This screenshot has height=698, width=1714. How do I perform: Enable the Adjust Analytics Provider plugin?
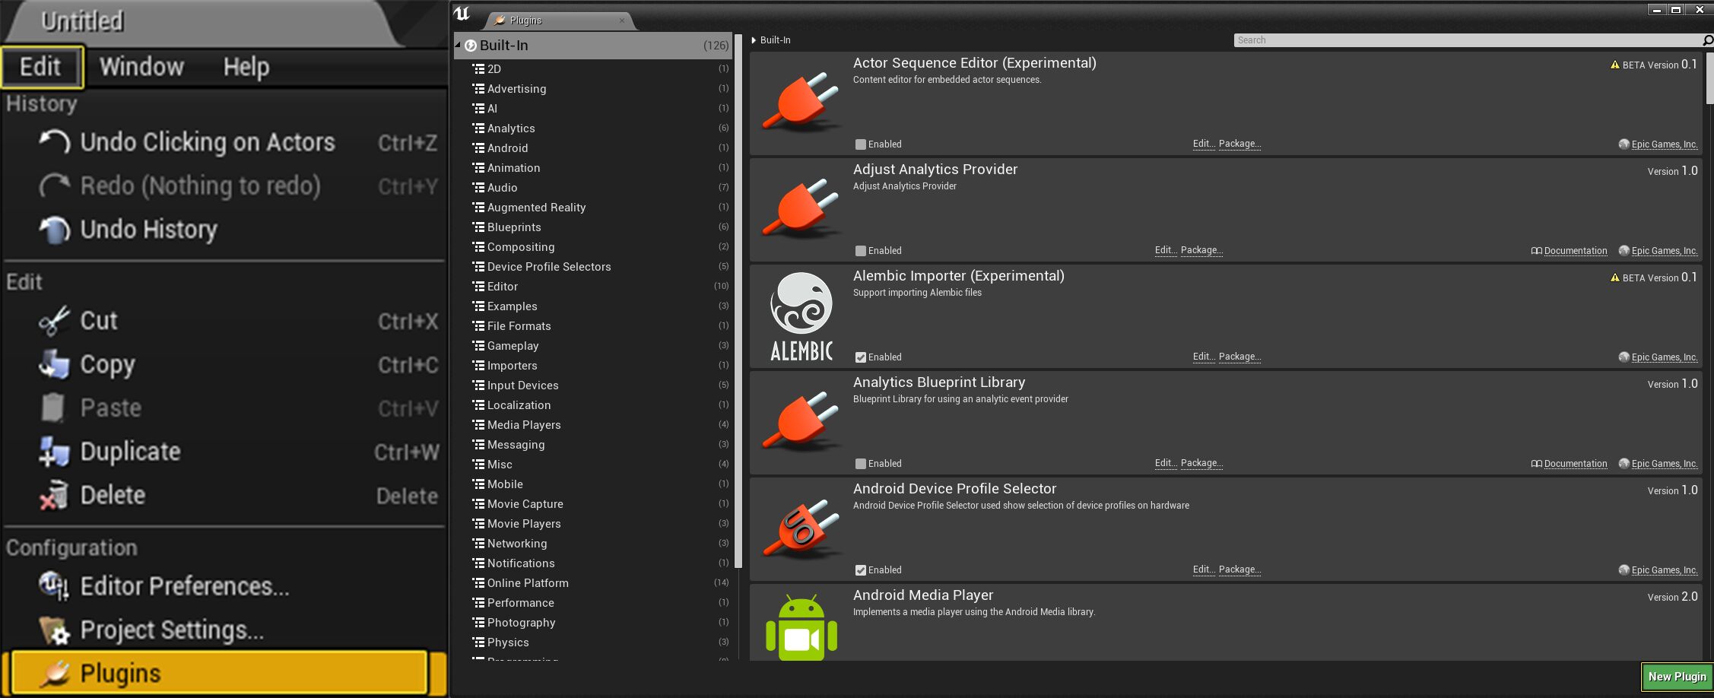tap(860, 250)
